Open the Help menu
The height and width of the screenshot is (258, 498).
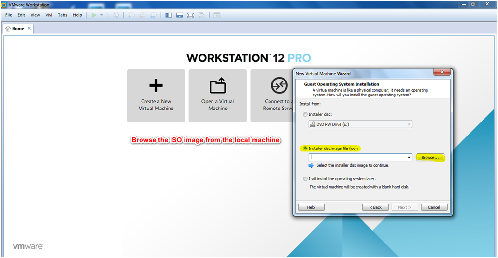pos(77,15)
